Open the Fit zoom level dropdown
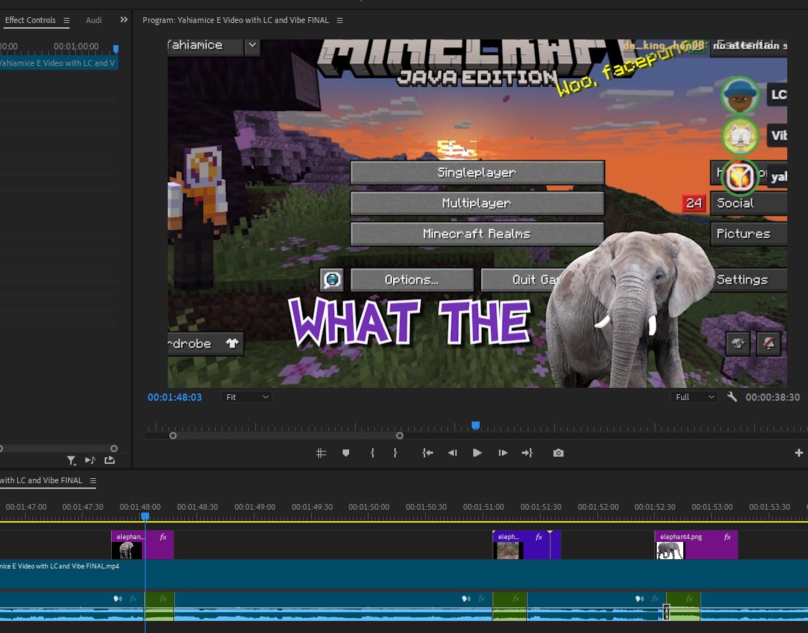808x633 pixels. (246, 396)
